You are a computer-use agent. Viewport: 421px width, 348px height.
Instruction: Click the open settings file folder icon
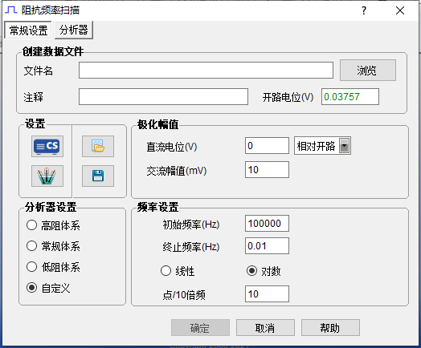point(98,146)
